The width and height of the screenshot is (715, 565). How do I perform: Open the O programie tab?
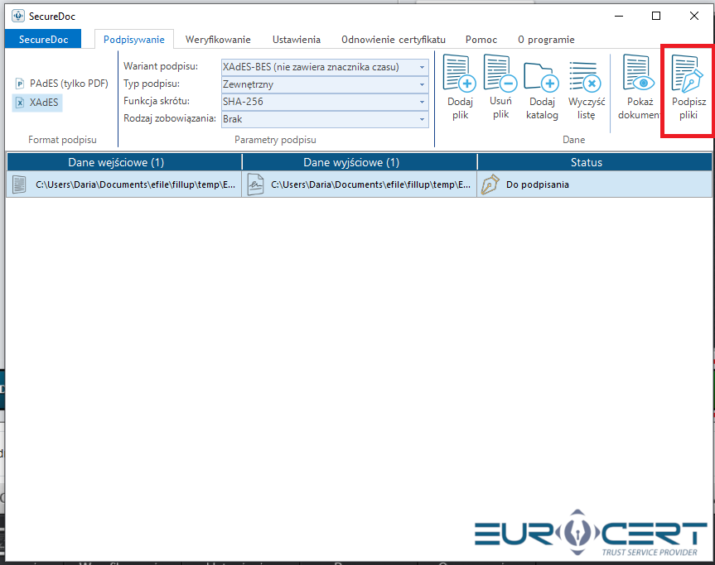tap(546, 40)
